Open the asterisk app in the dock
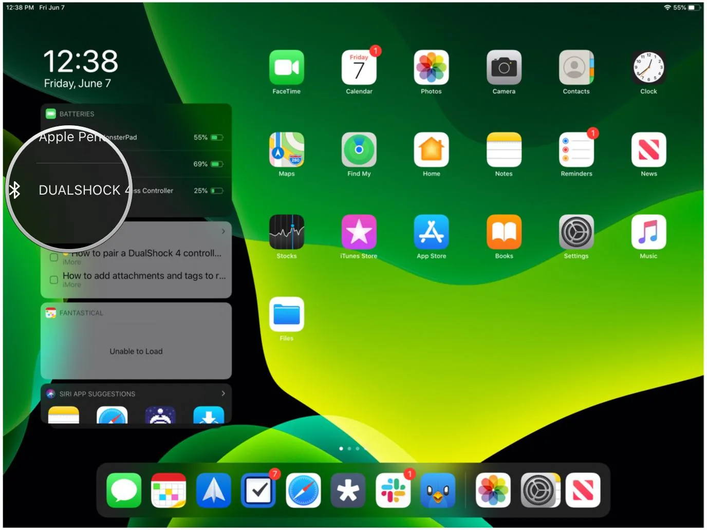Viewport: 707px width, 530px height. (348, 490)
